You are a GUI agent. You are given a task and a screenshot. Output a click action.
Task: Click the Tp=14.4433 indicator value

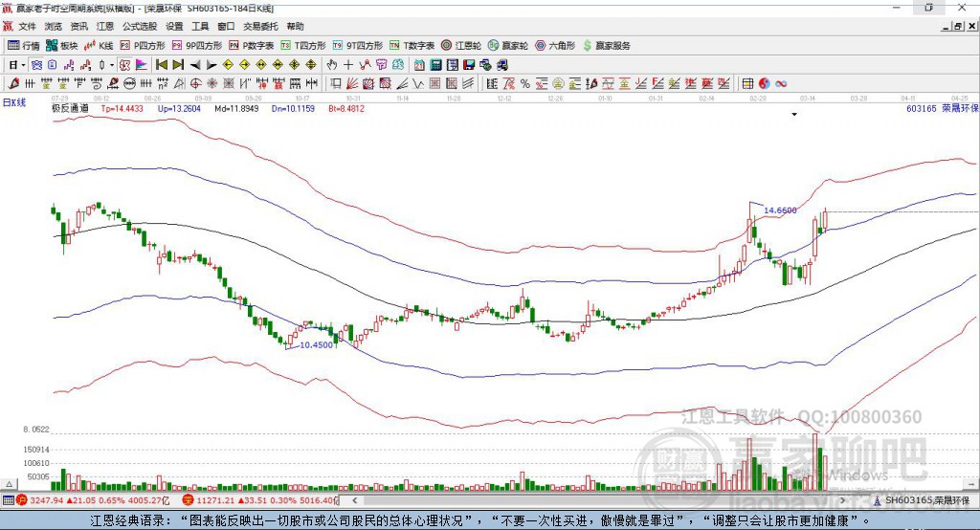[x=122, y=108]
